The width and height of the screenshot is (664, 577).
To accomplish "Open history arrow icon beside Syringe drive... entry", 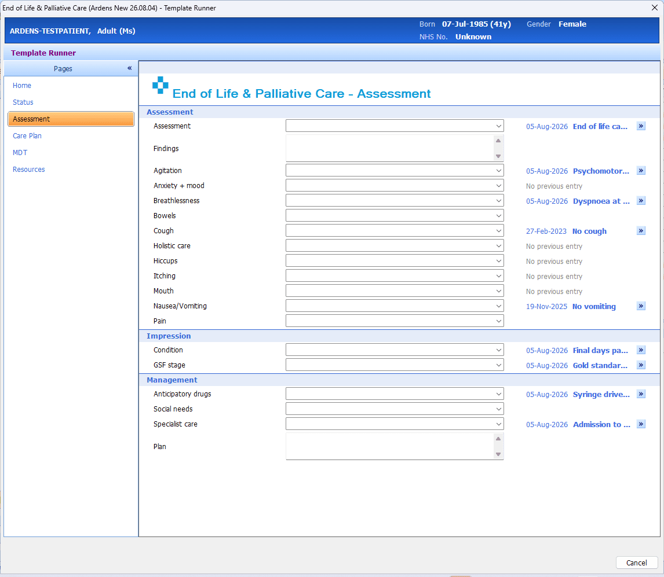I will [641, 394].
